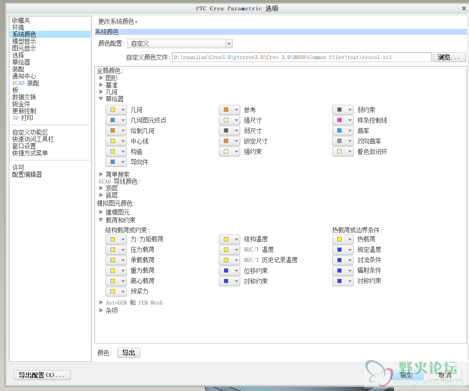Change the MEC/T 历史记录温度 color swatch
469x391 pixels.
tap(229, 260)
